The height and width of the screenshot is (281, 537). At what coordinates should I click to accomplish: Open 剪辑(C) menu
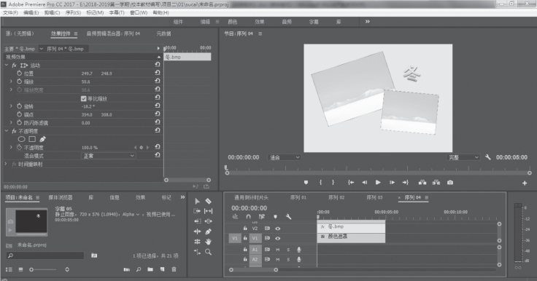point(52,12)
